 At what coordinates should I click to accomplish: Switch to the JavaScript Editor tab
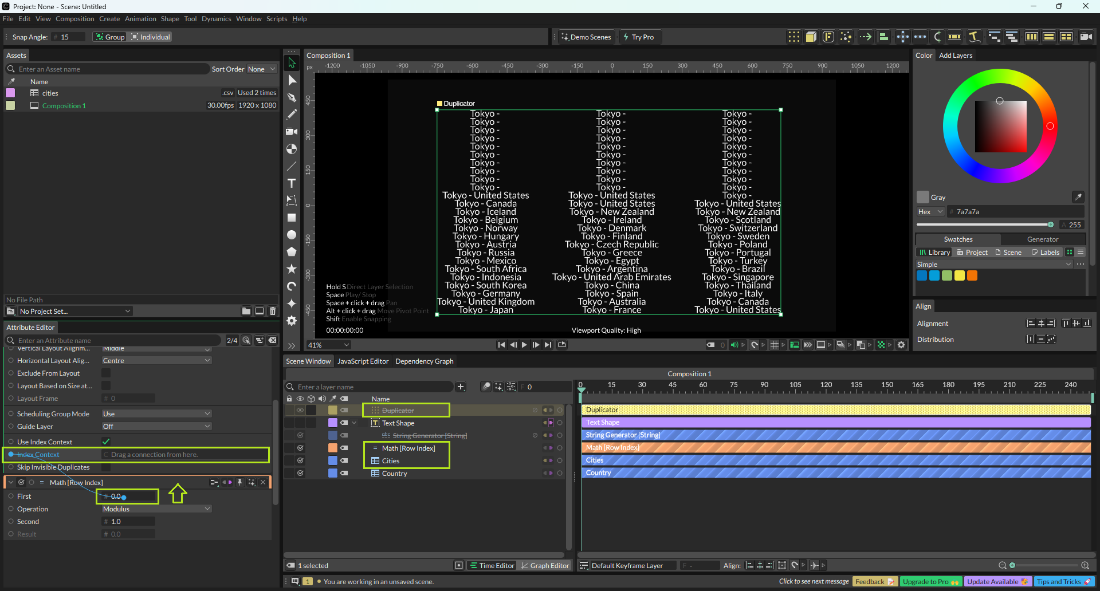[x=363, y=361]
